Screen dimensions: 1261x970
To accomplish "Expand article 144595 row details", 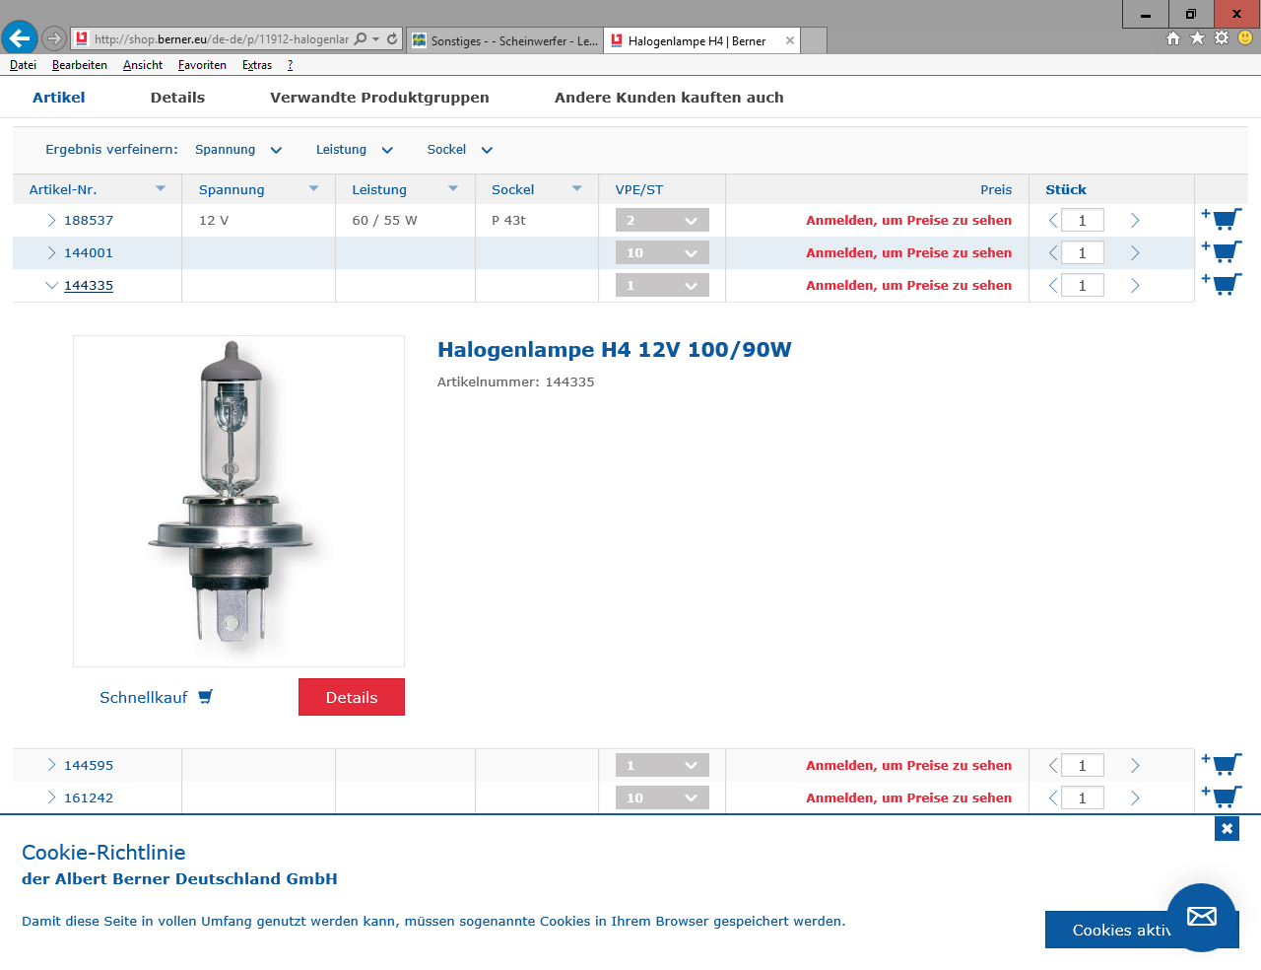I will click(51, 765).
